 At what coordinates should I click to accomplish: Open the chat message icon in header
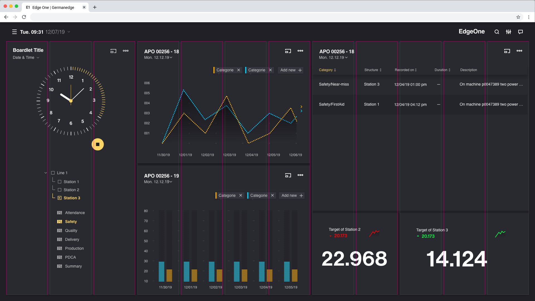[520, 32]
